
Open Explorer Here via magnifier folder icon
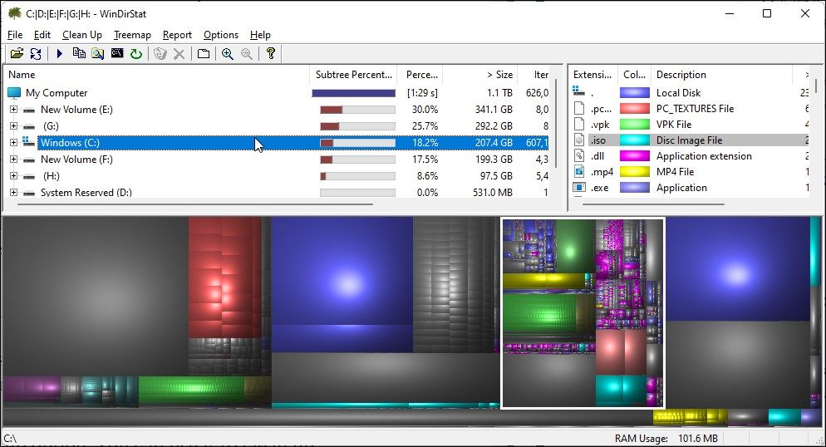coord(98,54)
